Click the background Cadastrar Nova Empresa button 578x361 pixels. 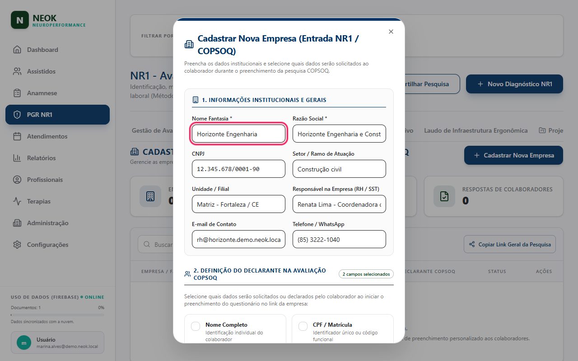click(513, 155)
